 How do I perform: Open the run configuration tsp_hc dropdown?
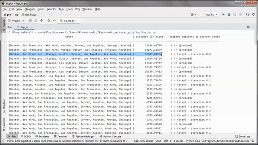click(x=210, y=14)
